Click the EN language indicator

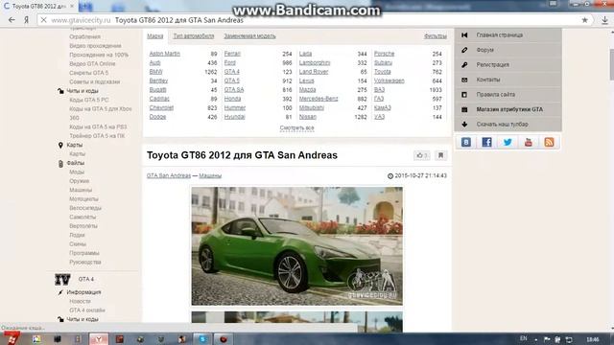(x=523, y=338)
